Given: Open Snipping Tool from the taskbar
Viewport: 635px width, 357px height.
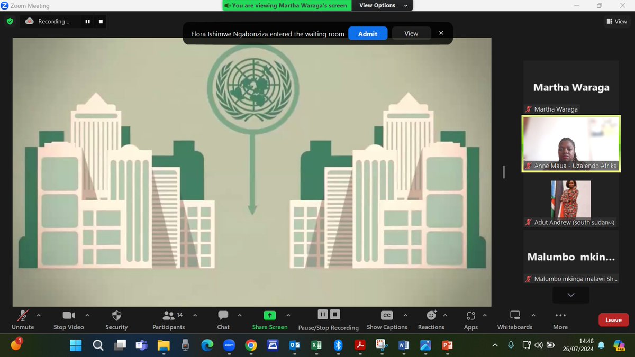Looking at the screenshot, I should point(382,345).
